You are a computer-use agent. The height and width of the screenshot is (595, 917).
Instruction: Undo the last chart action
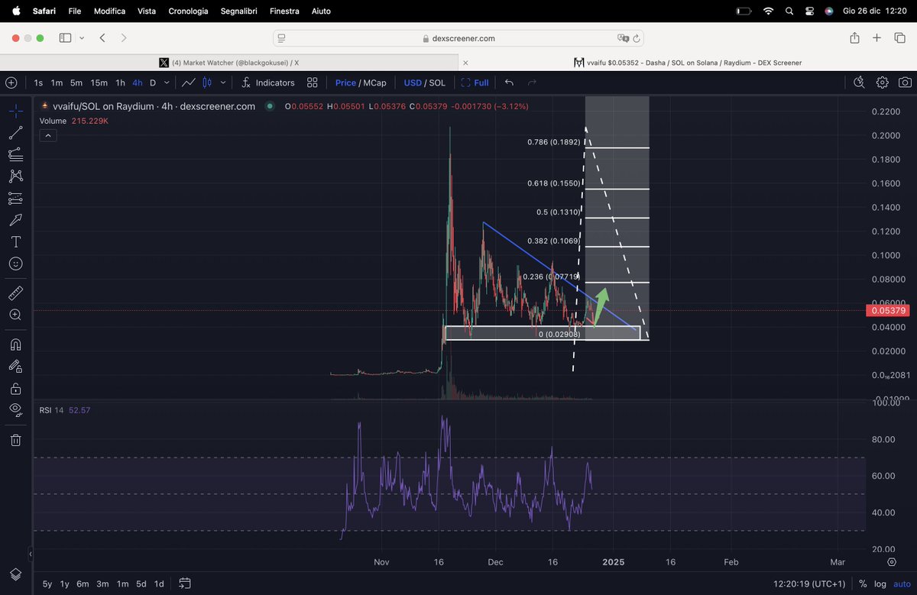click(510, 82)
